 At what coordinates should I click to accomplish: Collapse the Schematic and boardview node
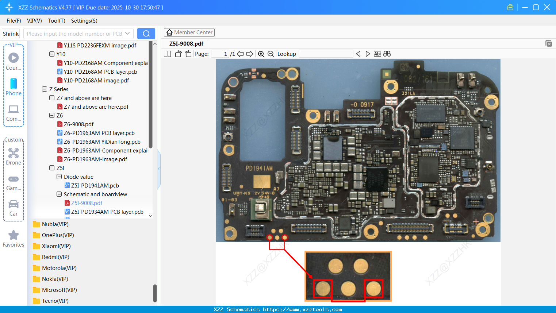59,194
